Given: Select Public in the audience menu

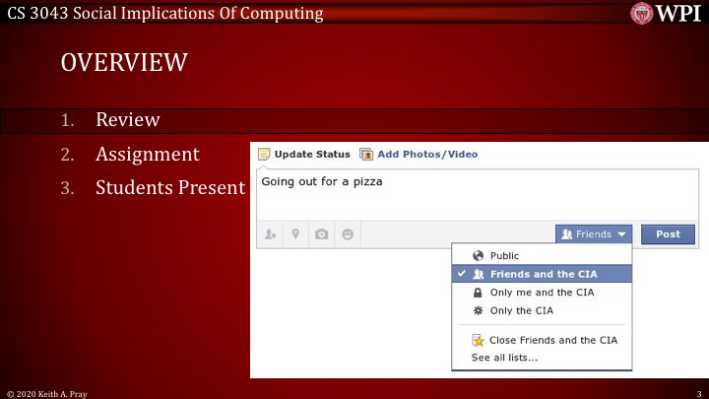Looking at the screenshot, I should [504, 256].
